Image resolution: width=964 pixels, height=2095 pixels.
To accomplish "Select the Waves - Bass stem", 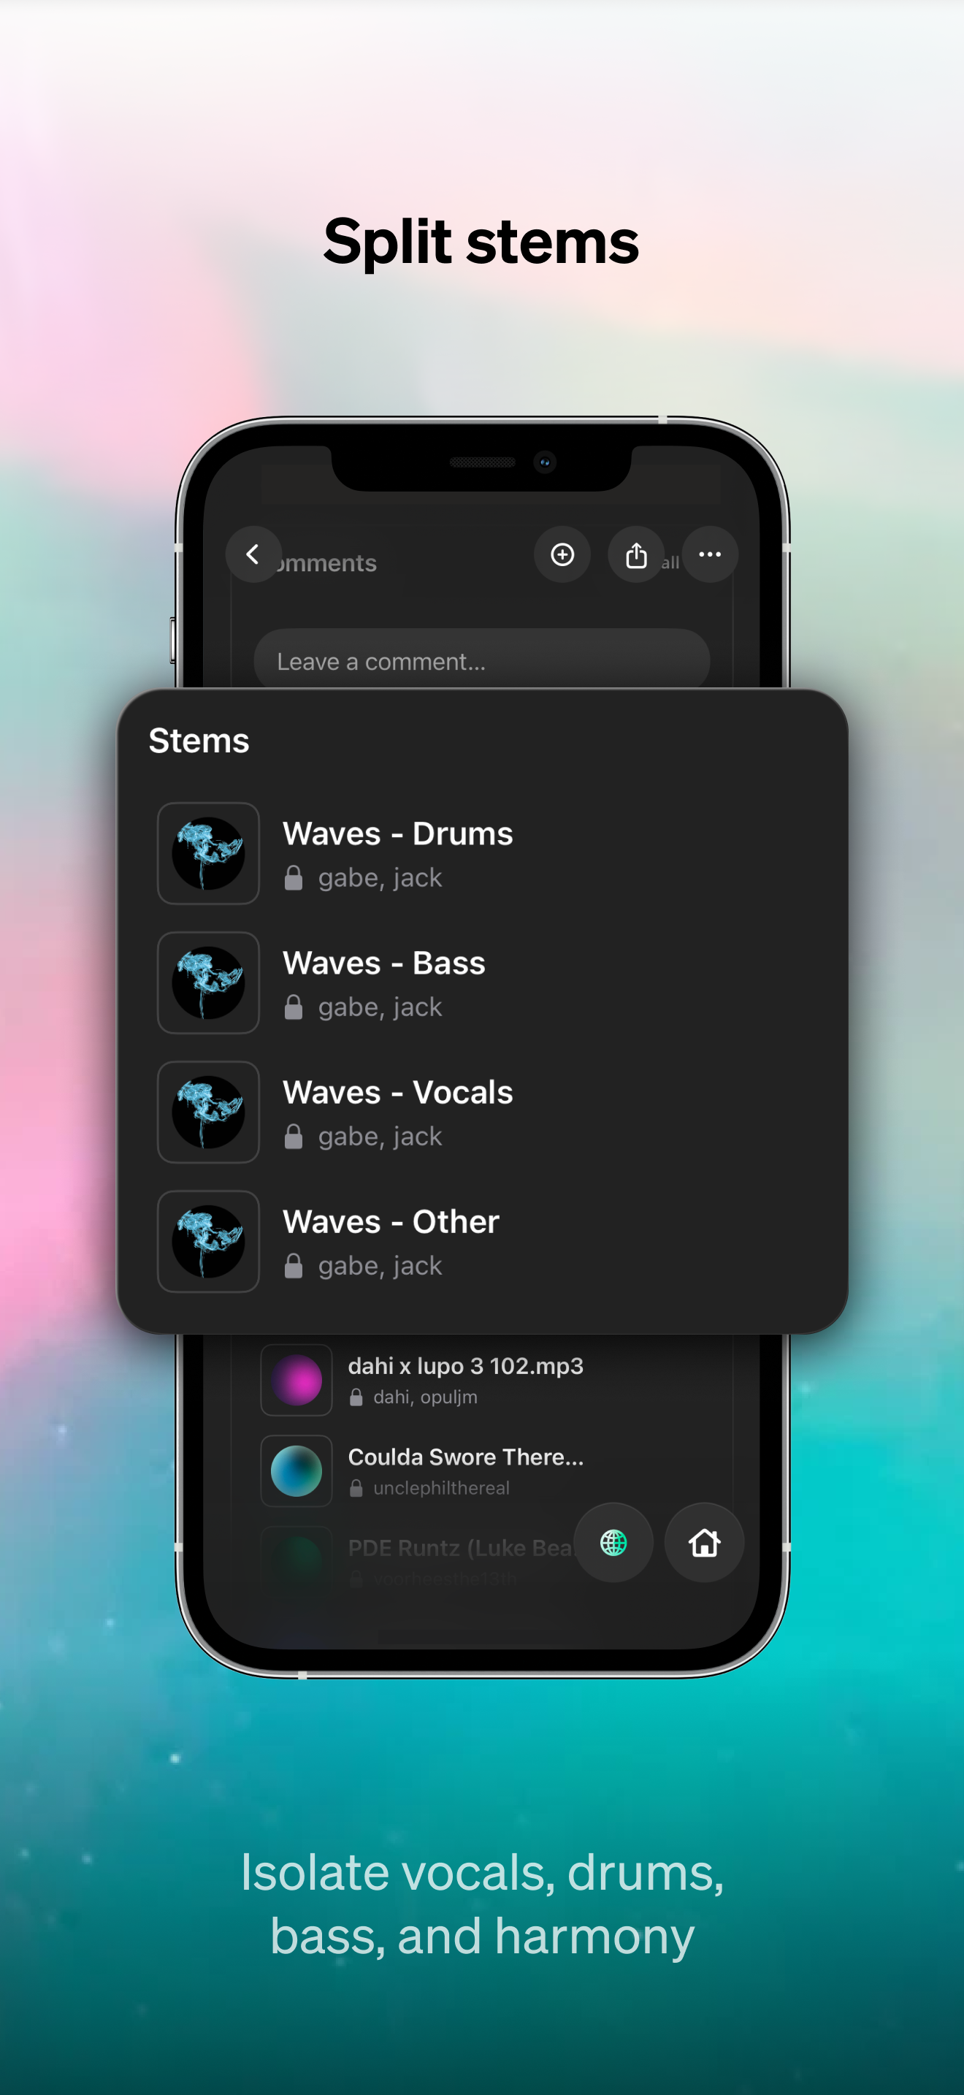I will point(482,982).
